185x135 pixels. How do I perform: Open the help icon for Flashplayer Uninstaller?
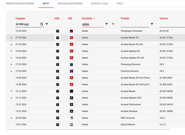click(x=58, y=31)
